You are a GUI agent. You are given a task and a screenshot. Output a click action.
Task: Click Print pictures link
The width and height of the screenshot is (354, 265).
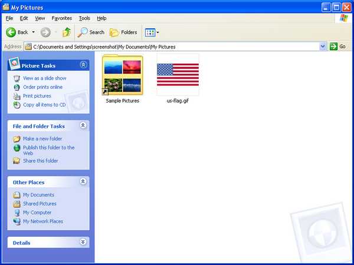[37, 96]
